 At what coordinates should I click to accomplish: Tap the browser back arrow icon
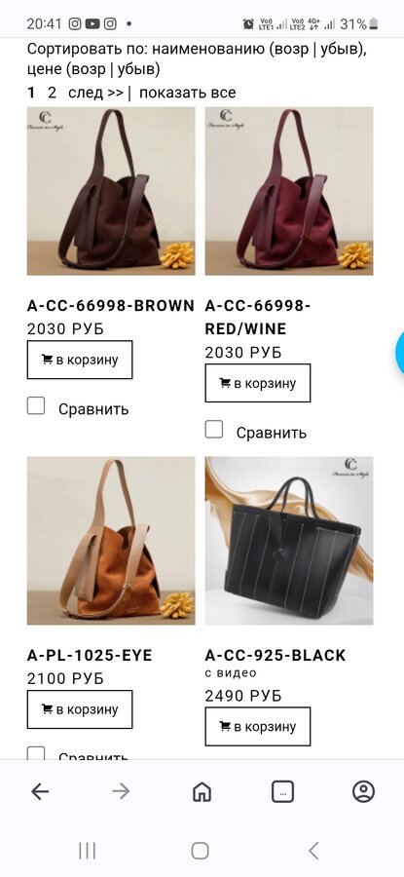coord(40,791)
